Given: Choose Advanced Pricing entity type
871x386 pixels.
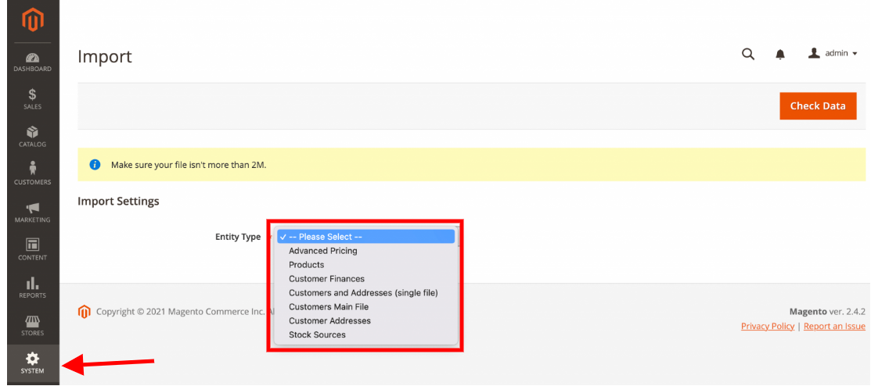Looking at the screenshot, I should (322, 251).
